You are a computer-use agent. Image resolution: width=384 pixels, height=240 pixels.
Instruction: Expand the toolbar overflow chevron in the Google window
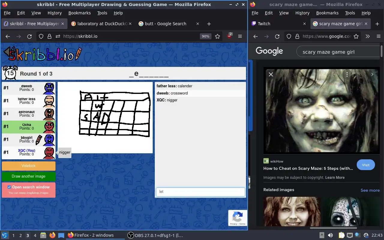click(x=368, y=36)
